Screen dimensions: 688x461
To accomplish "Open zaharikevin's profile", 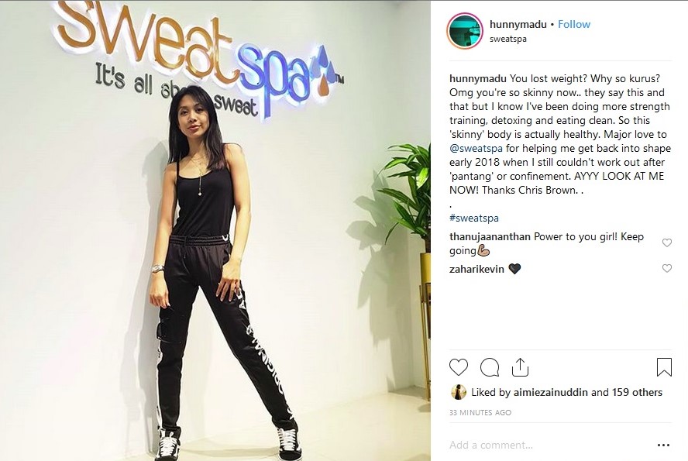I will click(x=476, y=269).
